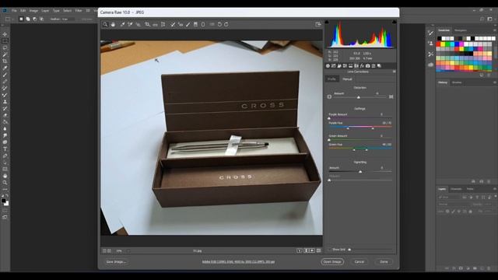Open Layers panel blend mode dropdown

(454, 204)
